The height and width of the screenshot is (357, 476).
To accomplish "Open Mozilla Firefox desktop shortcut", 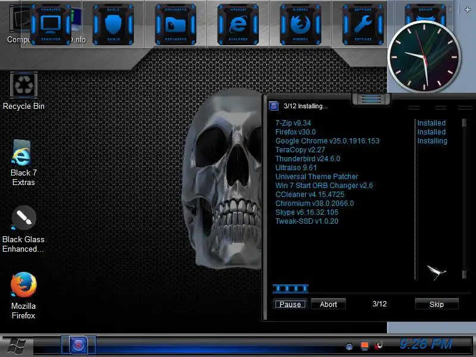I will tap(23, 296).
